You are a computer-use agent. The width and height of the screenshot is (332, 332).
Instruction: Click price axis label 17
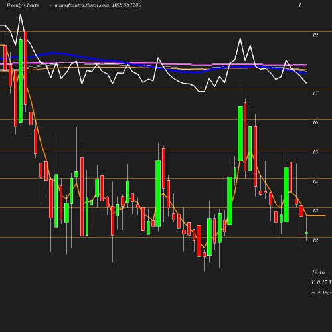tap(315, 93)
